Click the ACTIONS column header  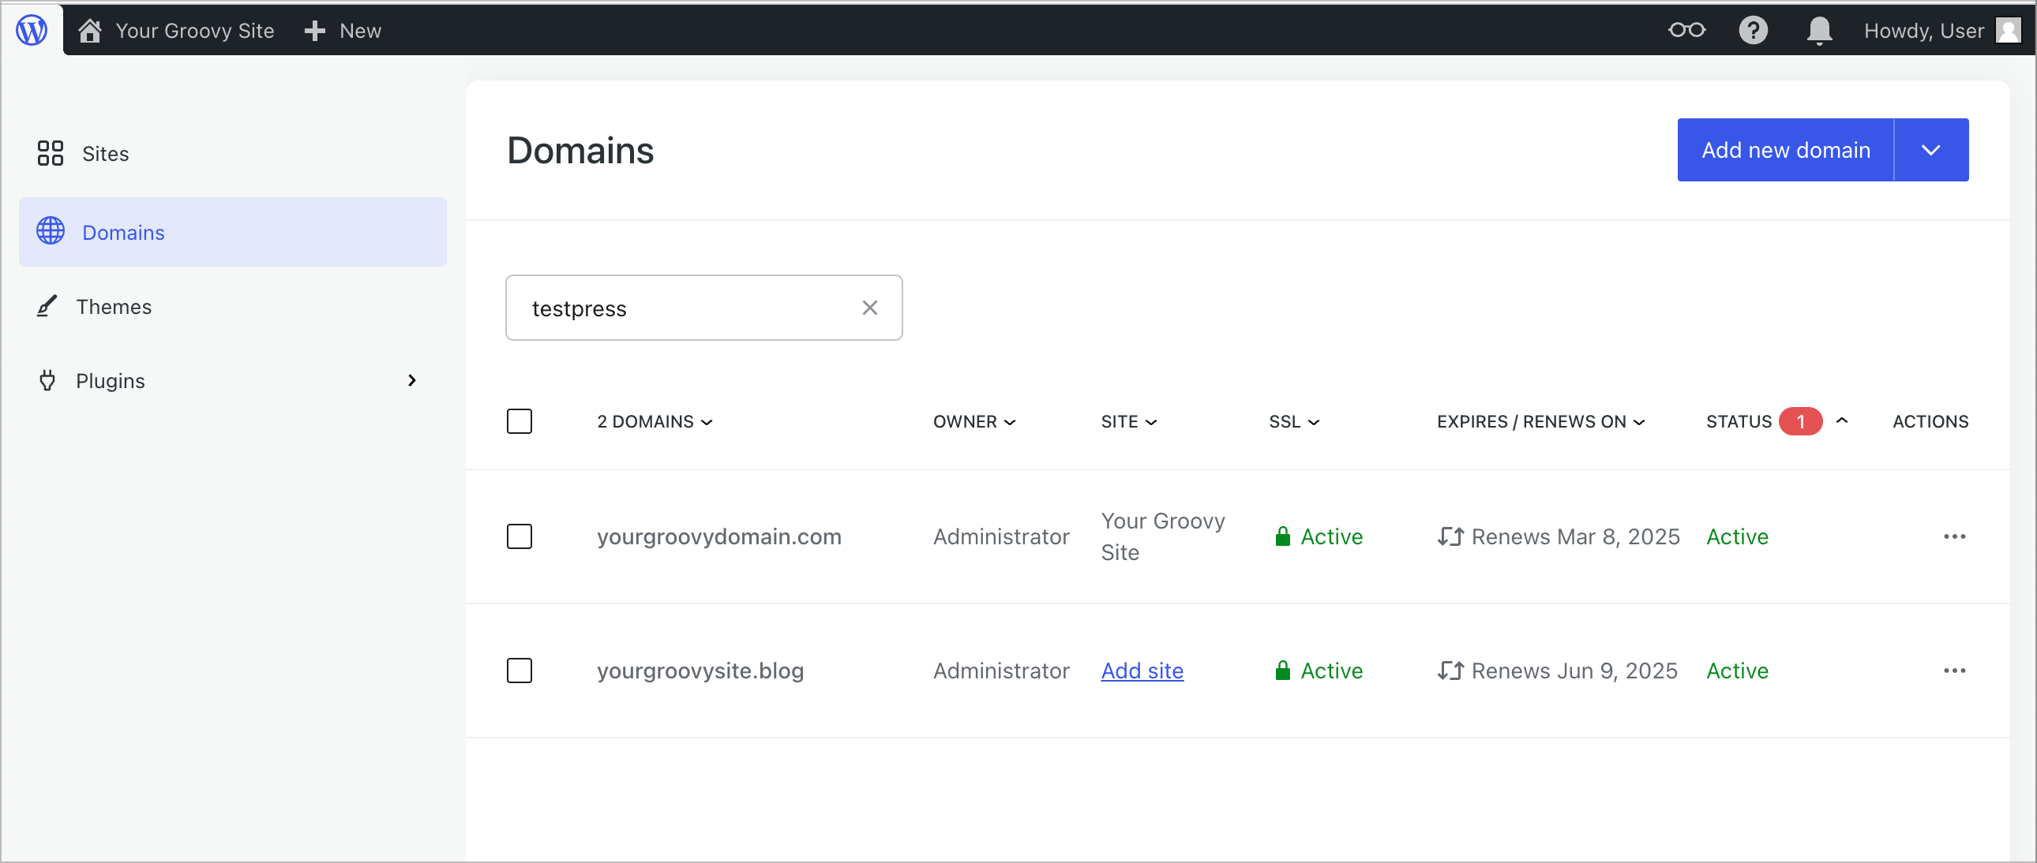(x=1930, y=422)
